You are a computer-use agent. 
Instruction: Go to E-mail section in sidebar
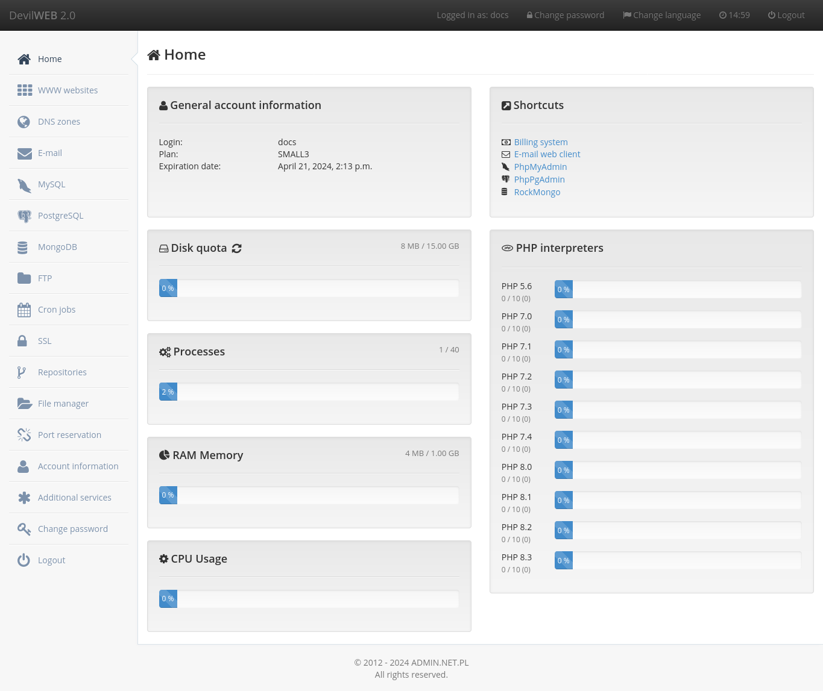50,153
